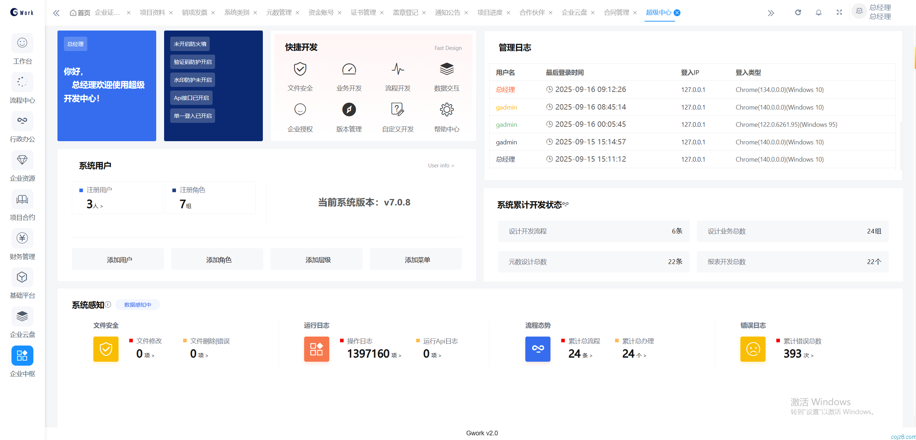
Task: Open 流程开发 pulse icon
Action: click(x=397, y=69)
